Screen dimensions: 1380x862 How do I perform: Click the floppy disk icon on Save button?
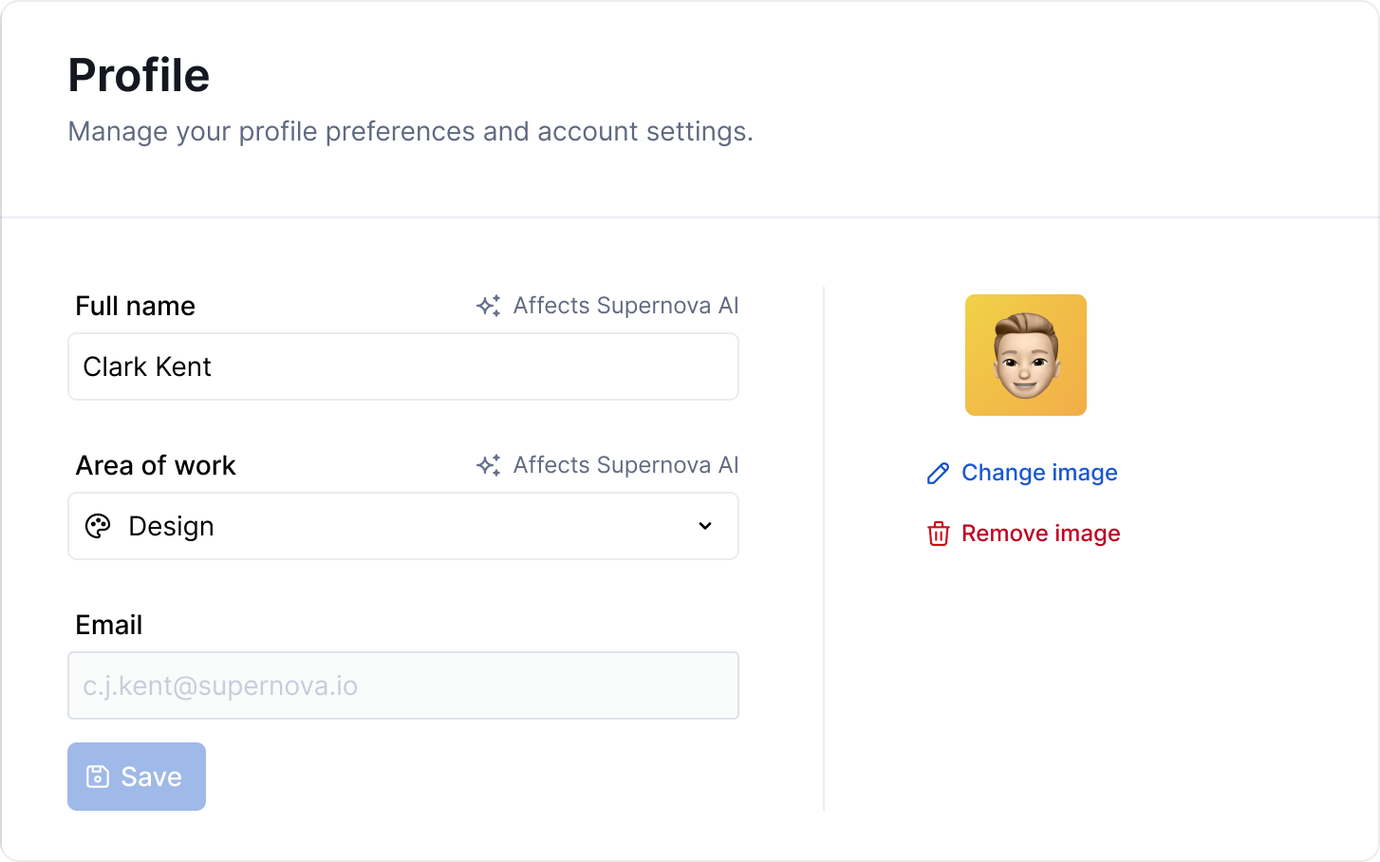pyautogui.click(x=99, y=776)
